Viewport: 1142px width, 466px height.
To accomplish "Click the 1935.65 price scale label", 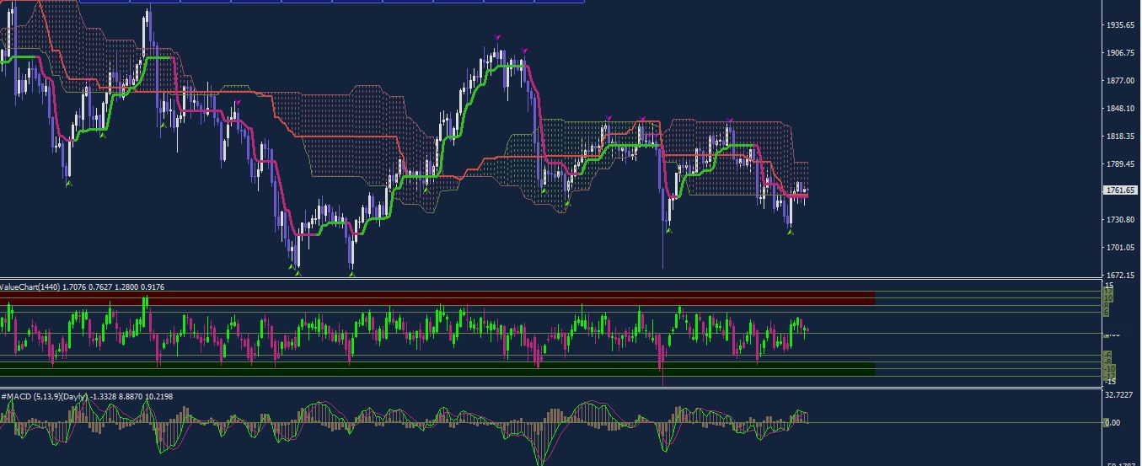I will (x=1120, y=25).
